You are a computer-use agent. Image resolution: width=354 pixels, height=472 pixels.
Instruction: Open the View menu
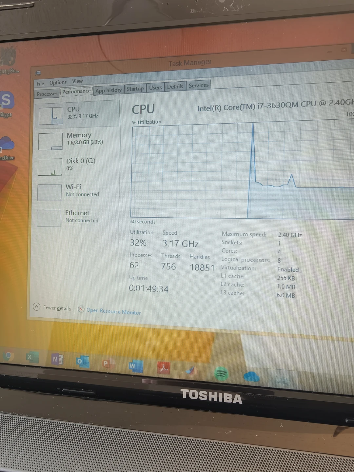[x=77, y=81]
